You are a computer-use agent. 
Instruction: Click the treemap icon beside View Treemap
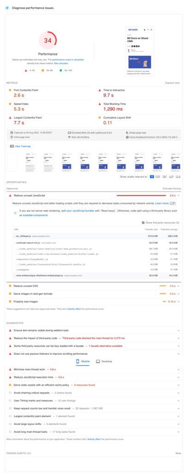click(x=12, y=146)
